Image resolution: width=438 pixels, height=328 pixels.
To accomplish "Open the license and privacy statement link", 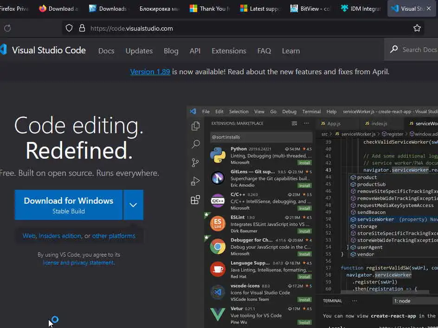I will tap(79, 263).
